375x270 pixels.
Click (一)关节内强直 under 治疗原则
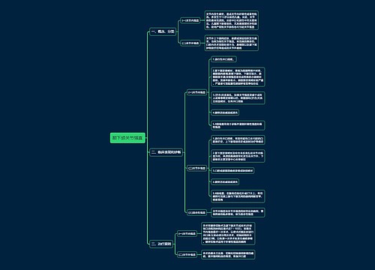tap(187, 234)
